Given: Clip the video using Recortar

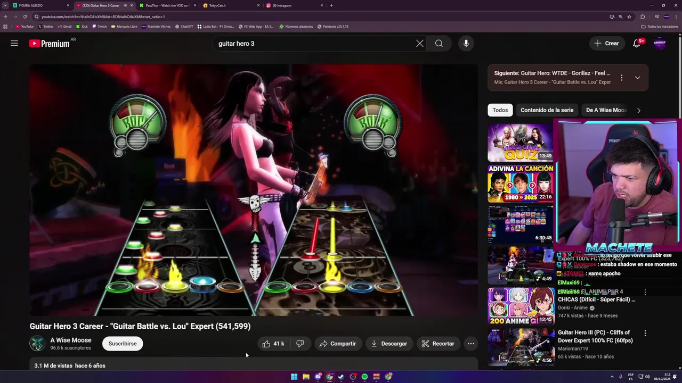Looking at the screenshot, I should click(438, 344).
